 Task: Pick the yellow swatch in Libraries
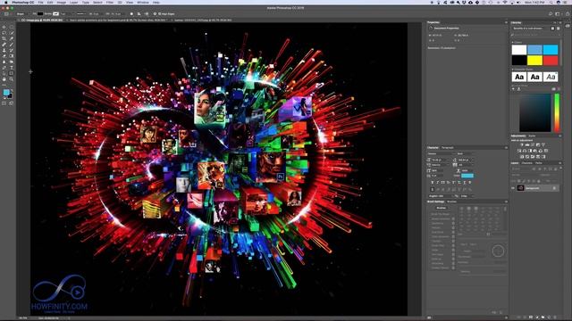534,61
